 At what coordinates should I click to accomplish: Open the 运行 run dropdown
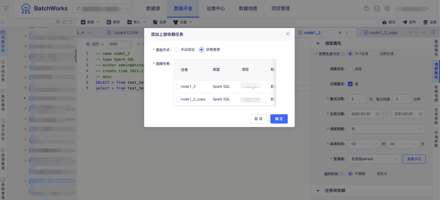pos(95,44)
